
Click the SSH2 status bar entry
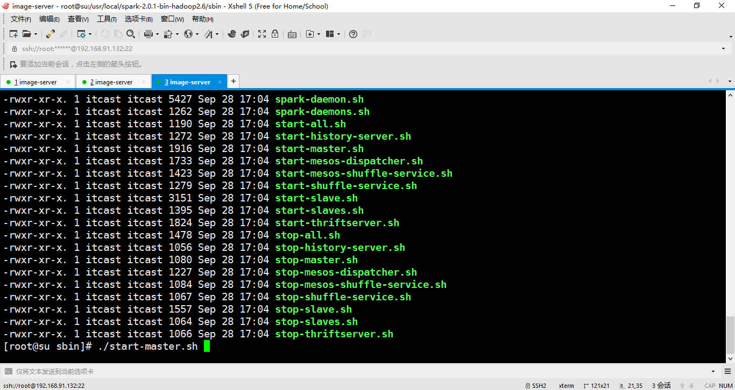(x=535, y=386)
